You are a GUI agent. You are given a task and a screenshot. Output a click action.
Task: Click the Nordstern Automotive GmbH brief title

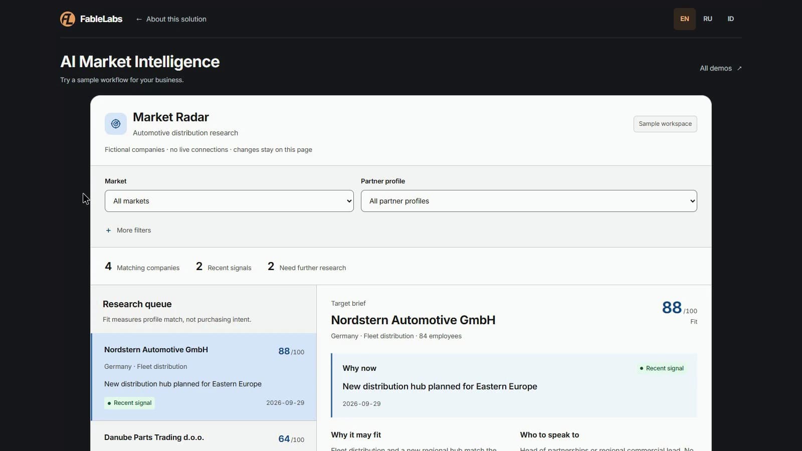tap(413, 320)
